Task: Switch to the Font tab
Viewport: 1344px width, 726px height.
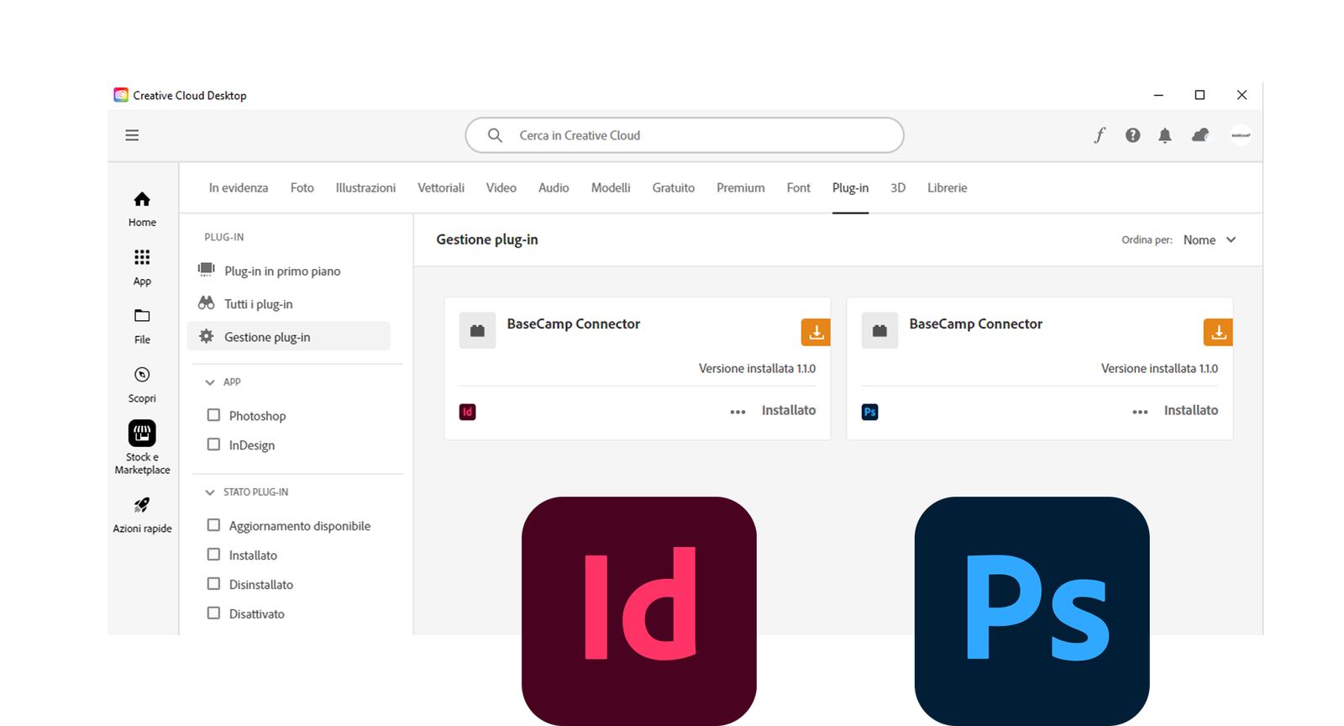Action: 798,187
